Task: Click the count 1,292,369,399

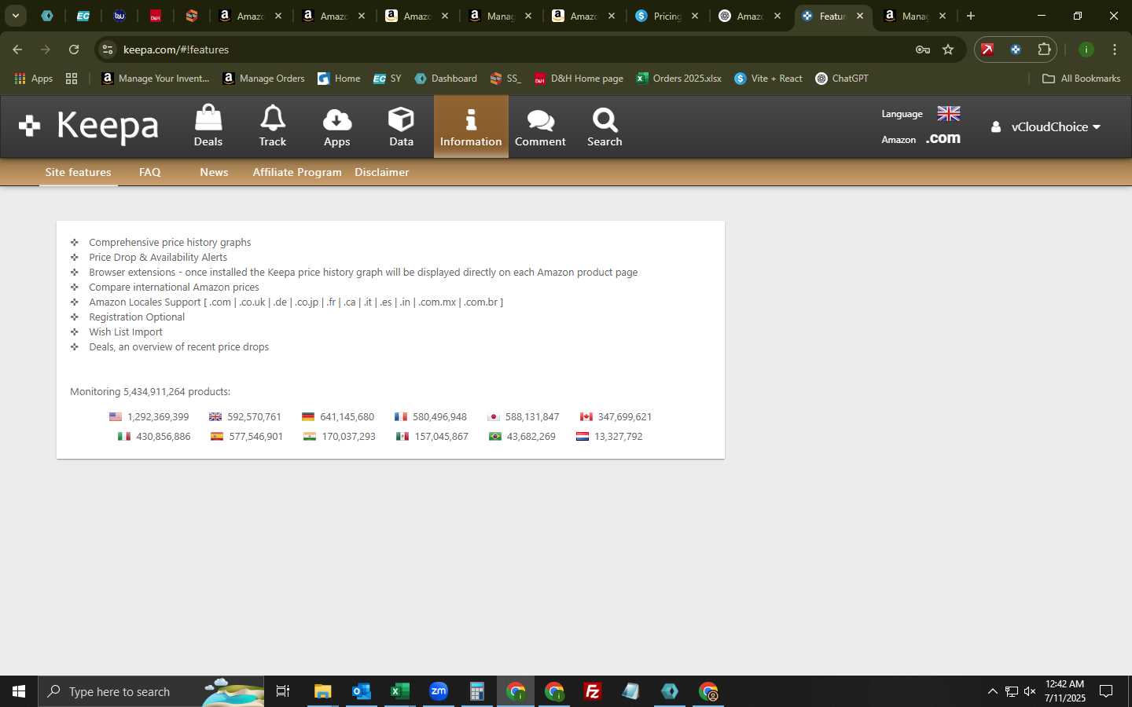Action: 158,417
